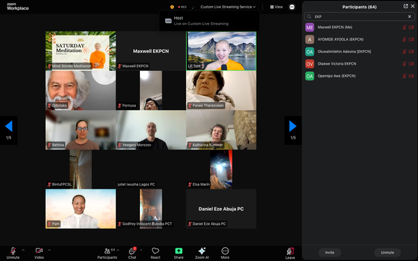Click the Host live streaming notification

210,21
